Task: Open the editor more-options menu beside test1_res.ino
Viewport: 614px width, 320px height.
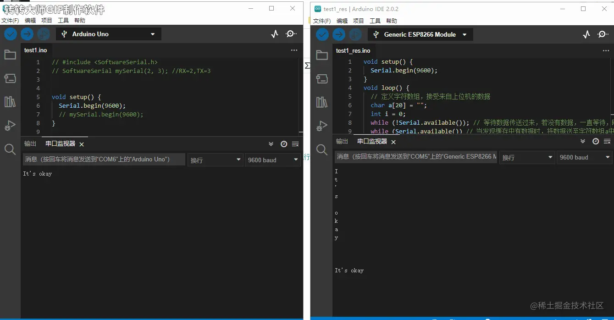Action: [x=606, y=51]
